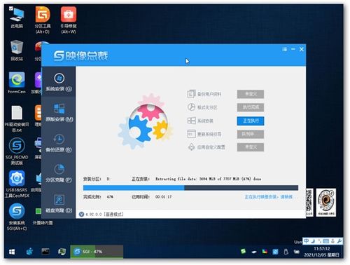Open 系统安装 (G) sidebar section
The width and height of the screenshot is (350, 265).
tap(59, 82)
